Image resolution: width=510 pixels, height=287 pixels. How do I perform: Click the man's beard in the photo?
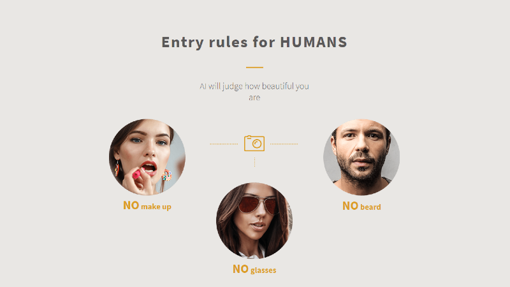(x=361, y=169)
